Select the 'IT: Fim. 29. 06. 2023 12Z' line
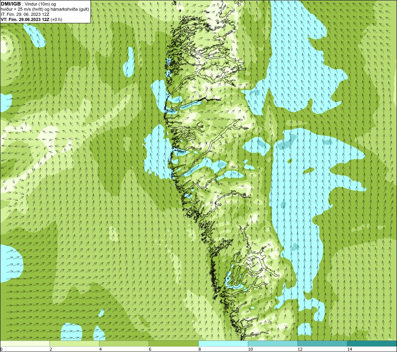The image size is (397, 352). (25, 14)
